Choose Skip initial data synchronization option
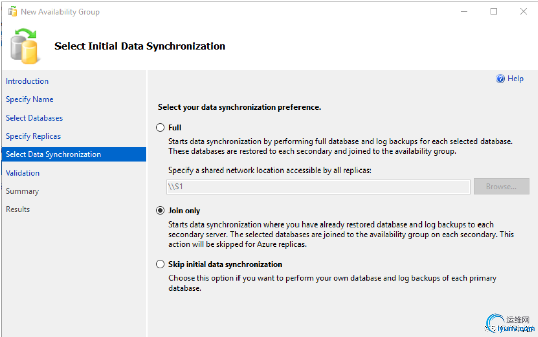Viewport: 538px width, 337px height. click(x=160, y=264)
